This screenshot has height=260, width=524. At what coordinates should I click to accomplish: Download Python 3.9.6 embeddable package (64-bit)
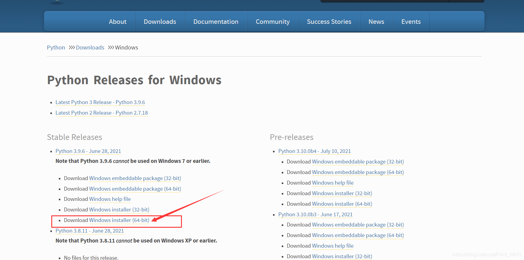(135, 189)
